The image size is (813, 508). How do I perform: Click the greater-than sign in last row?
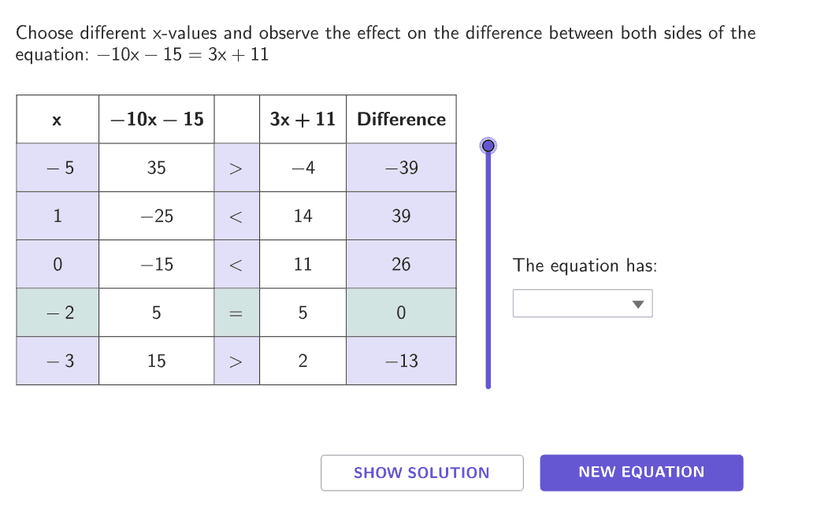tap(236, 362)
